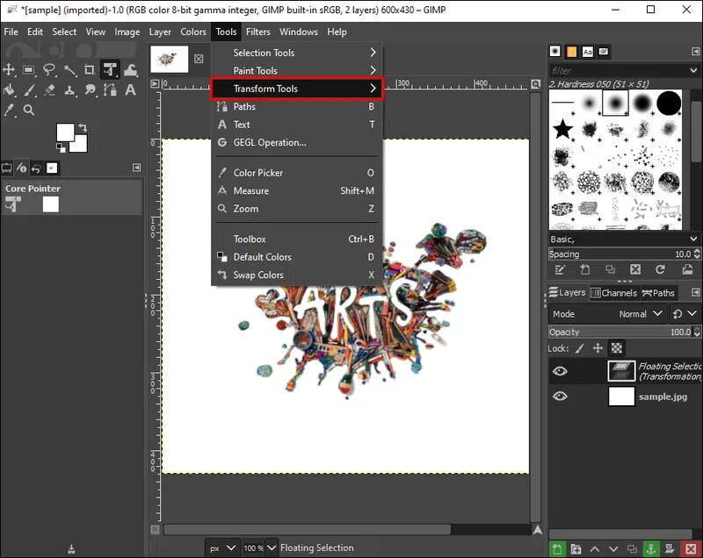Open the Images tab in the left dock
This screenshot has height=558, width=703.
click(x=52, y=168)
